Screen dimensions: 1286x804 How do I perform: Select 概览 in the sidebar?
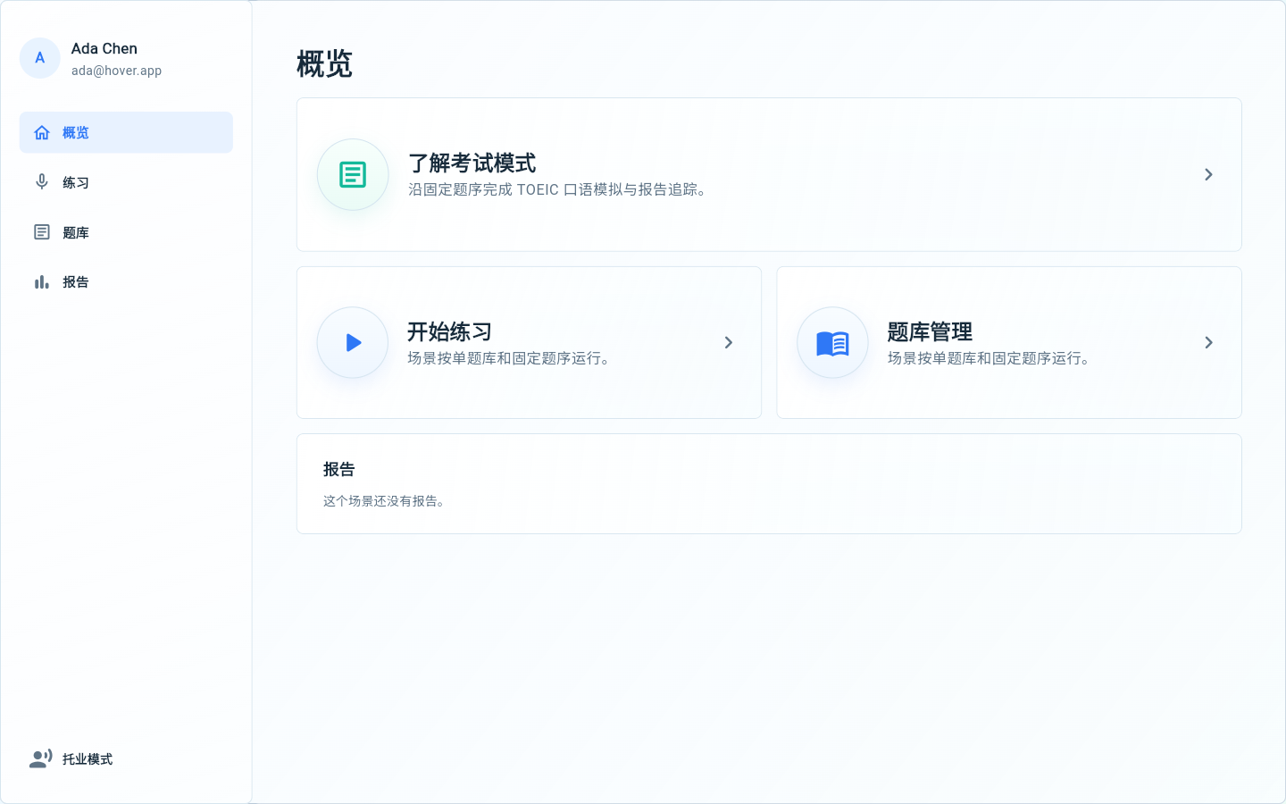(126, 132)
